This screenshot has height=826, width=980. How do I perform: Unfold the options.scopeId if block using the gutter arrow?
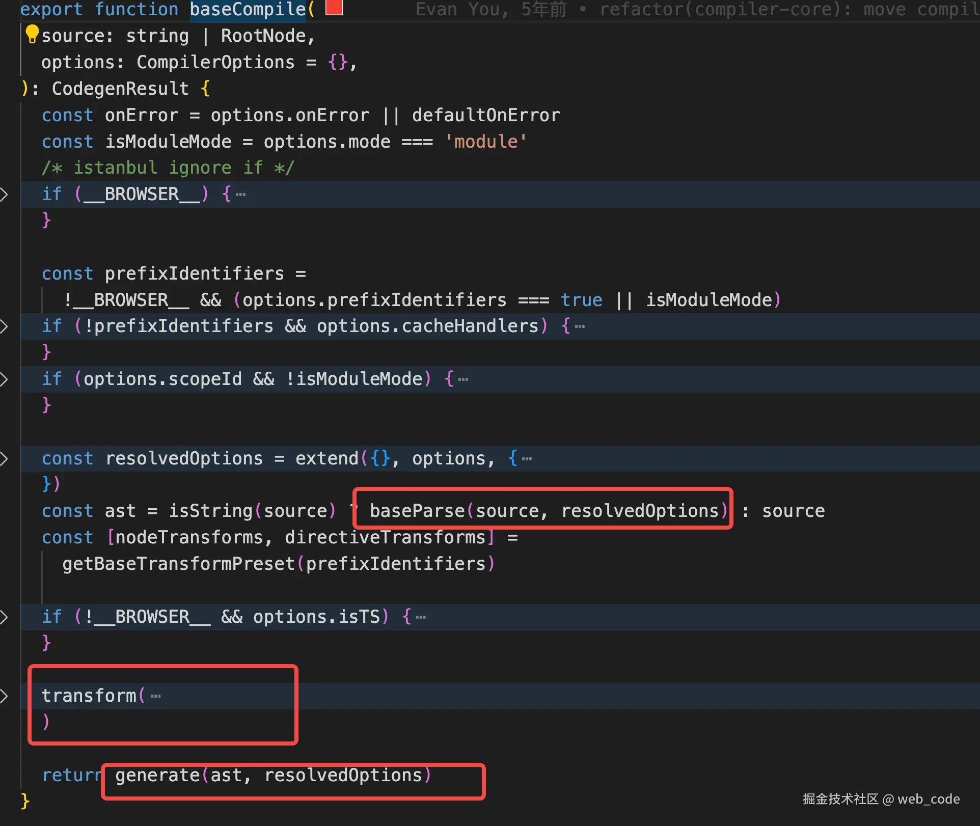[x=4, y=379]
